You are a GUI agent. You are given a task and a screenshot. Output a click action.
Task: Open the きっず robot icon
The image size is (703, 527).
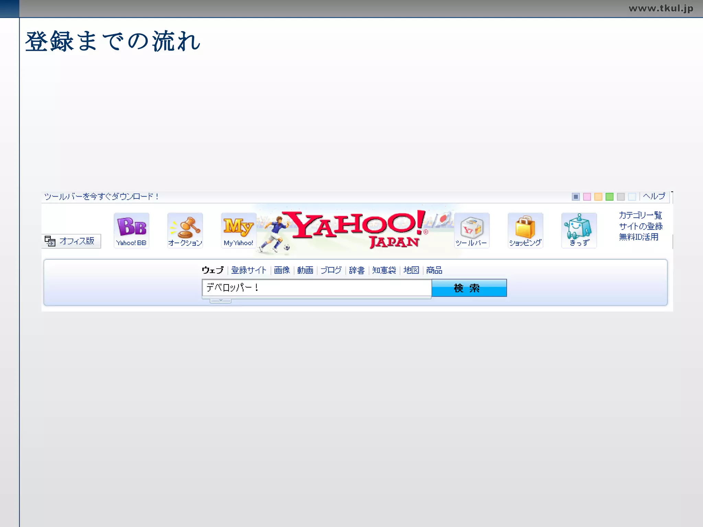tap(579, 231)
